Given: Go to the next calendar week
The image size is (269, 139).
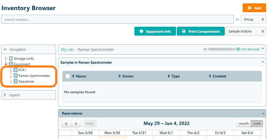Looking at the screenshot, I should coord(76,124).
